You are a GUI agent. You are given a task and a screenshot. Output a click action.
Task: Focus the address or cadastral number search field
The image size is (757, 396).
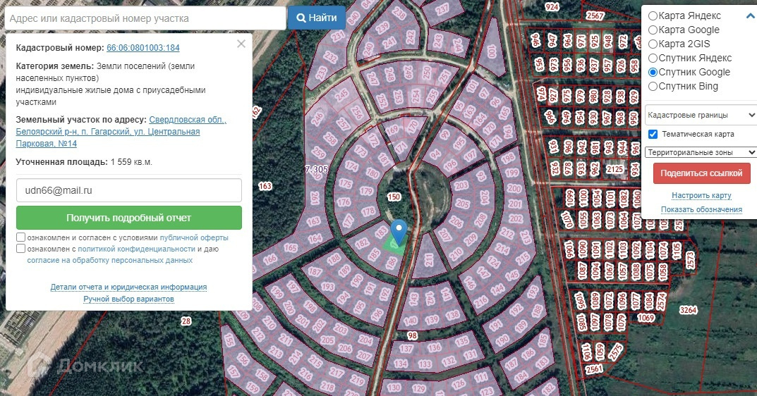(x=145, y=18)
